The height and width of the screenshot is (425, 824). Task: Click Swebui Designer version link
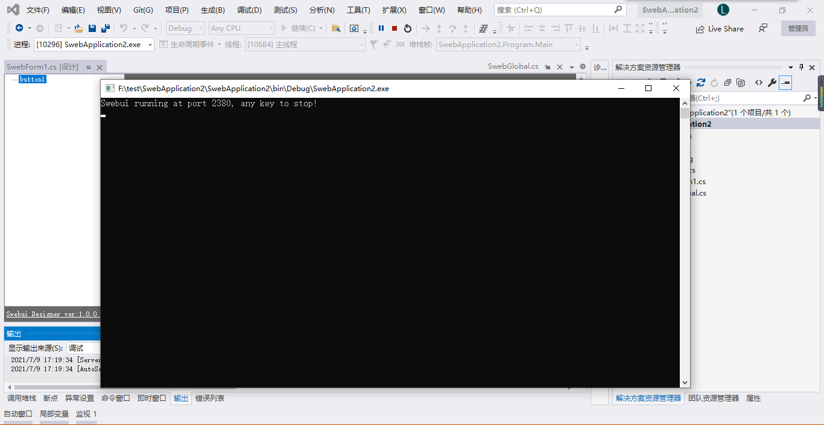point(53,315)
